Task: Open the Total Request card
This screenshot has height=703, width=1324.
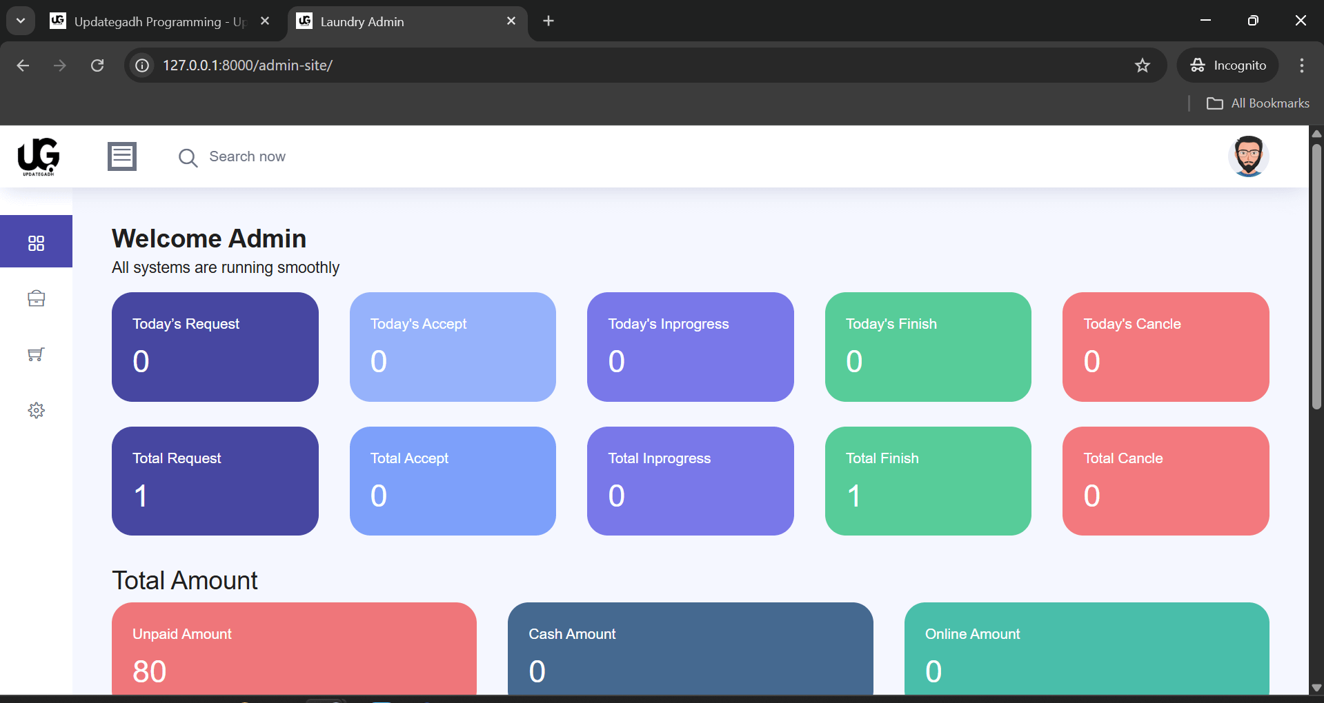Action: click(x=215, y=480)
